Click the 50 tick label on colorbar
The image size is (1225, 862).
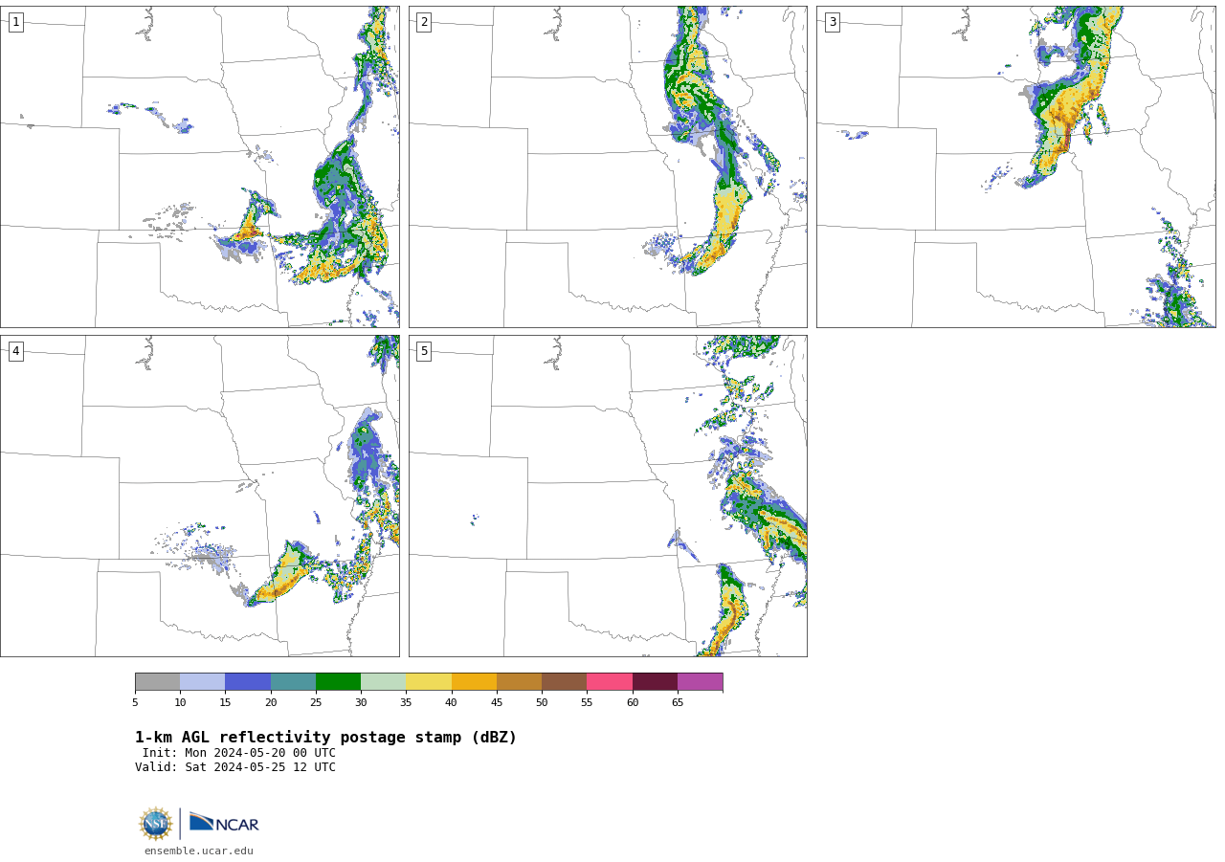[542, 703]
